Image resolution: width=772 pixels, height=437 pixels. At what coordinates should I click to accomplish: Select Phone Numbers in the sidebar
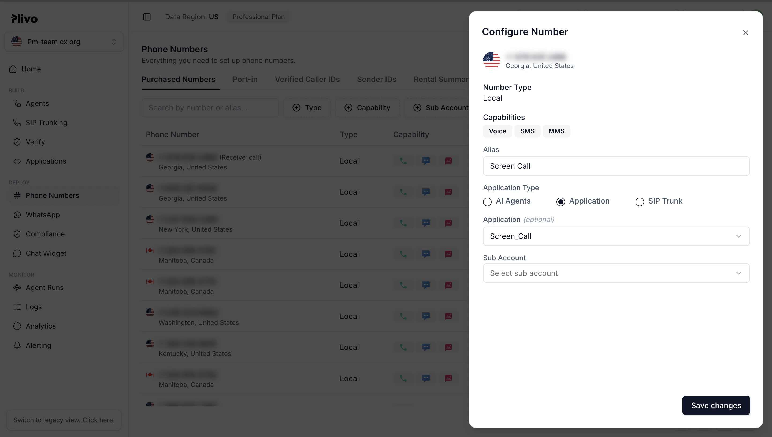click(x=64, y=195)
